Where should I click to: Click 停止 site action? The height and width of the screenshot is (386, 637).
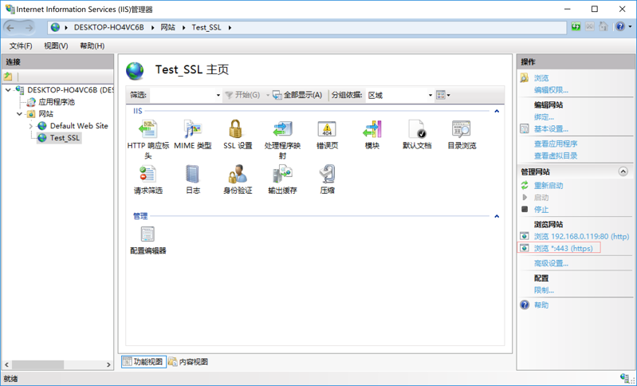pyautogui.click(x=541, y=210)
